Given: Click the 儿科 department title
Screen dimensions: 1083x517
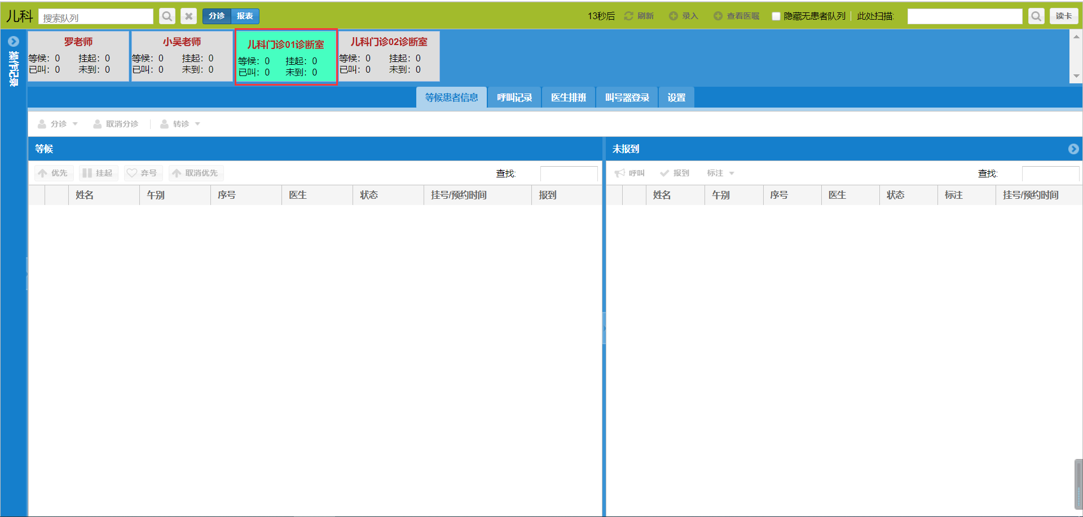Looking at the screenshot, I should [20, 16].
